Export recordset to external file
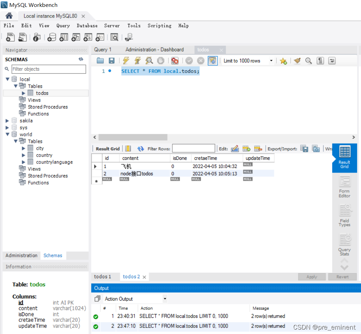 click(x=304, y=149)
